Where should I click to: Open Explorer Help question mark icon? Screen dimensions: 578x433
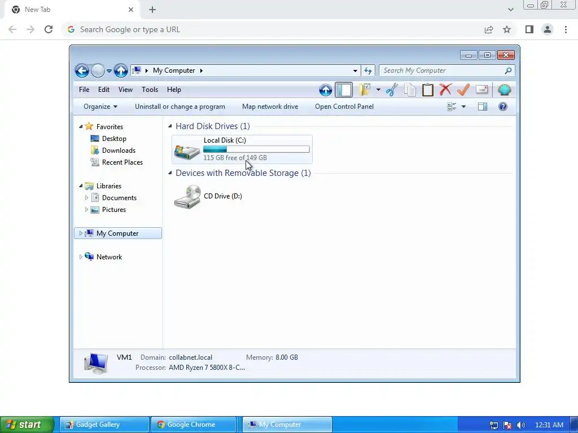coord(503,107)
